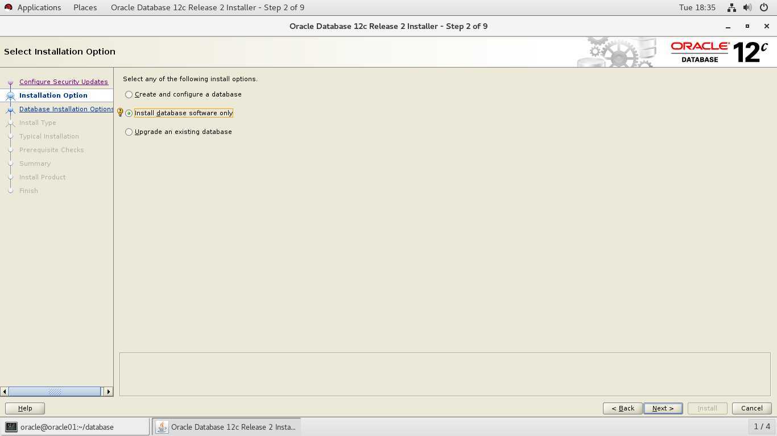The width and height of the screenshot is (777, 436).
Task: Open the Applications menu
Action: [x=39, y=7]
